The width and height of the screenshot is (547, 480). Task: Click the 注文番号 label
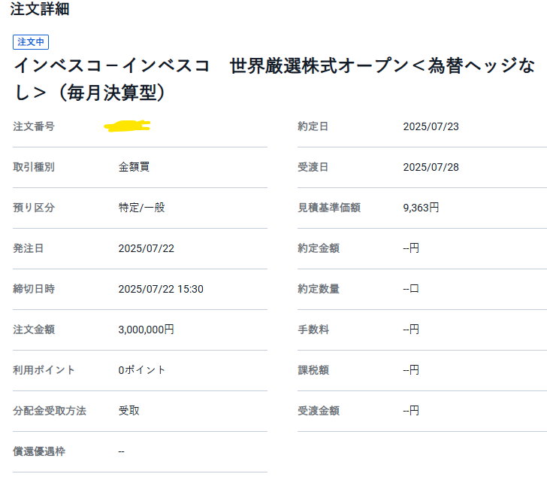pos(34,126)
